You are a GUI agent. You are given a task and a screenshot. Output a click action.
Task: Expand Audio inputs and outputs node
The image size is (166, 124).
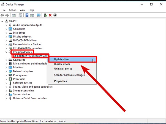pos(6,25)
